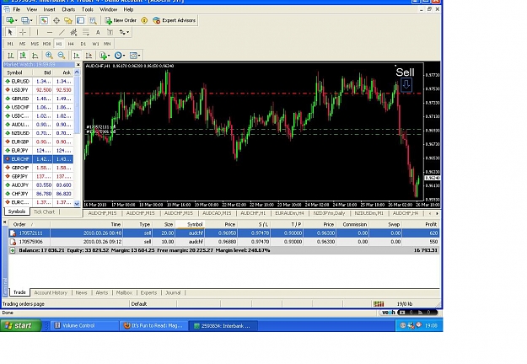Open the File menu
This screenshot has width=527, height=364.
click(x=16, y=9)
